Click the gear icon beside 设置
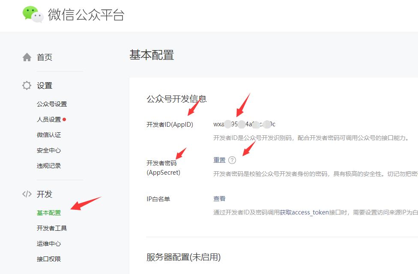The image size is (418, 274). (27, 86)
